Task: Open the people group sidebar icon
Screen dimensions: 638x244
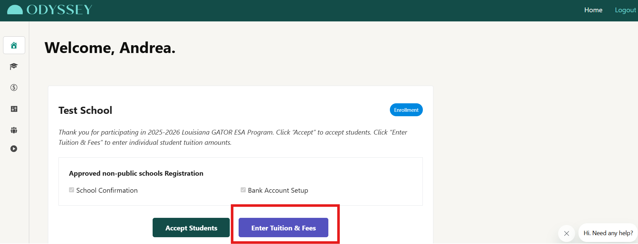Action: click(x=14, y=130)
